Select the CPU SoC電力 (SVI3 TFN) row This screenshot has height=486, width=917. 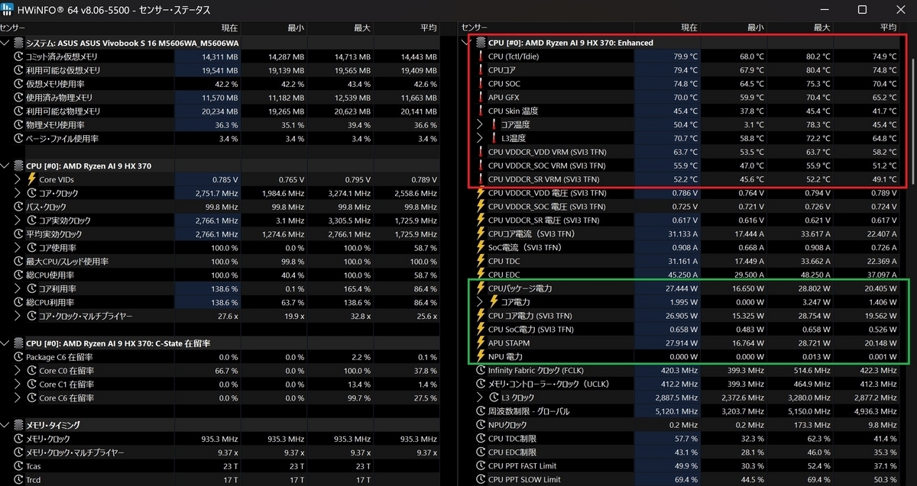point(681,330)
